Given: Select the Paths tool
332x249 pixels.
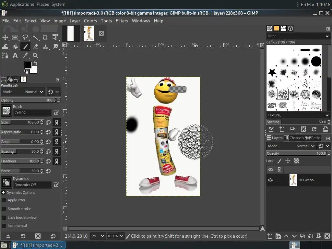Looking at the screenshot, I should coord(5,56).
